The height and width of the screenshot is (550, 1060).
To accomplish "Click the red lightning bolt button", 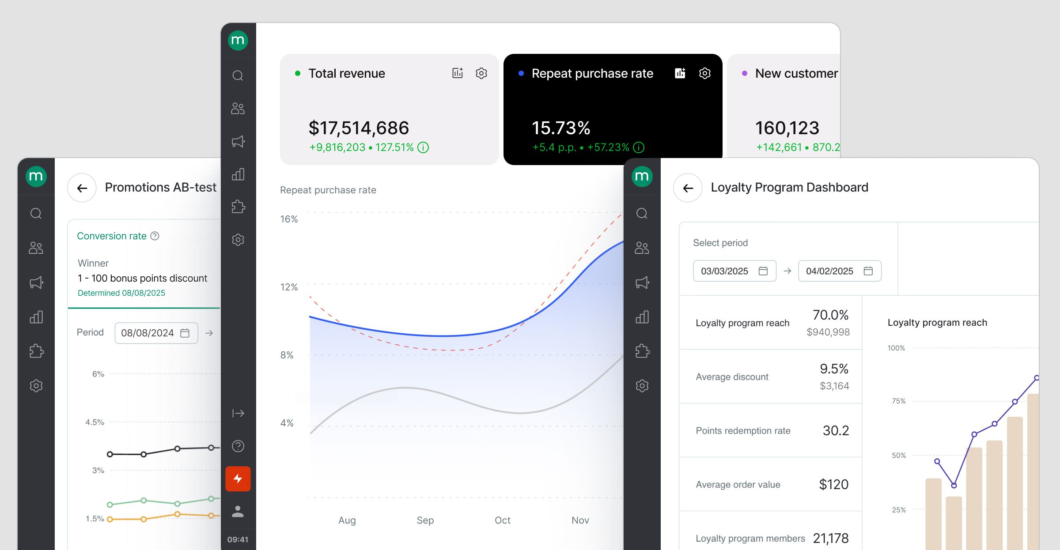I will pyautogui.click(x=238, y=479).
